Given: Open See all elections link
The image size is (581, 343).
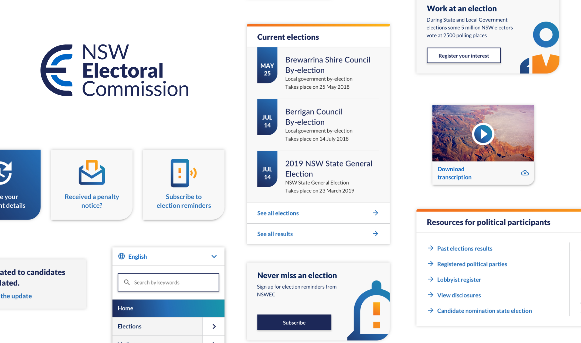Looking at the screenshot, I should (278, 213).
